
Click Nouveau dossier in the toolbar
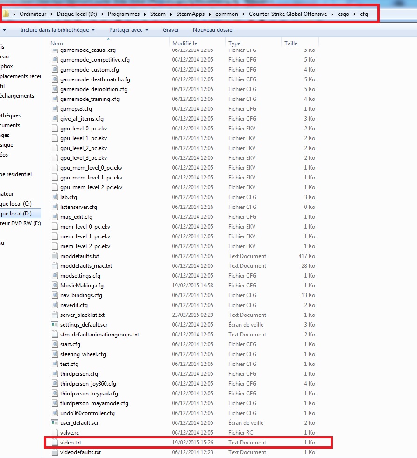213,30
